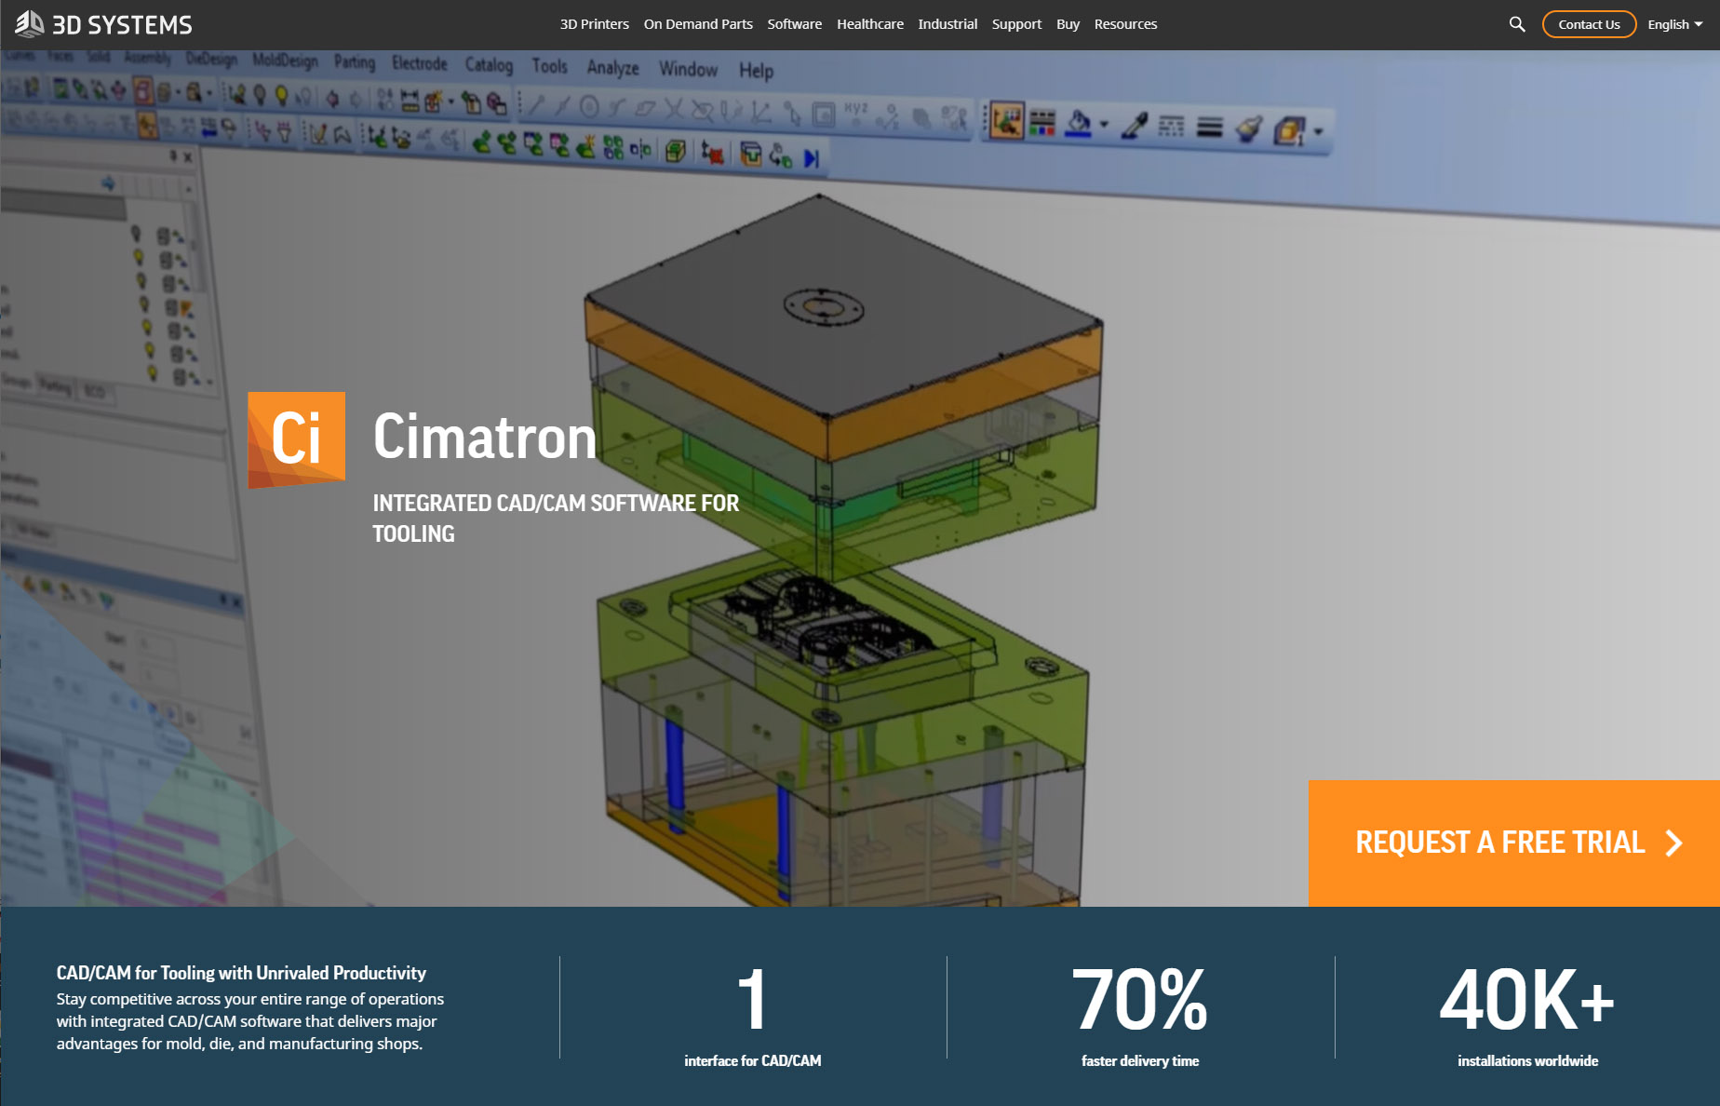Screen dimensions: 1720x1106
Task: Click the '40K+' statistic
Action: (1526, 1000)
